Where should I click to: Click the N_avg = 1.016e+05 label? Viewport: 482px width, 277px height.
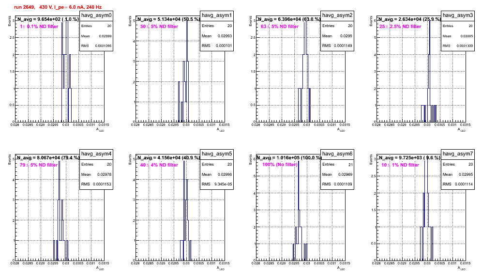pos(289,157)
